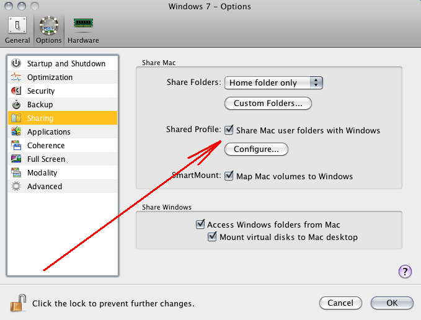This screenshot has width=421, height=320.
Task: Select Modality in the options list
Action: pos(63,172)
